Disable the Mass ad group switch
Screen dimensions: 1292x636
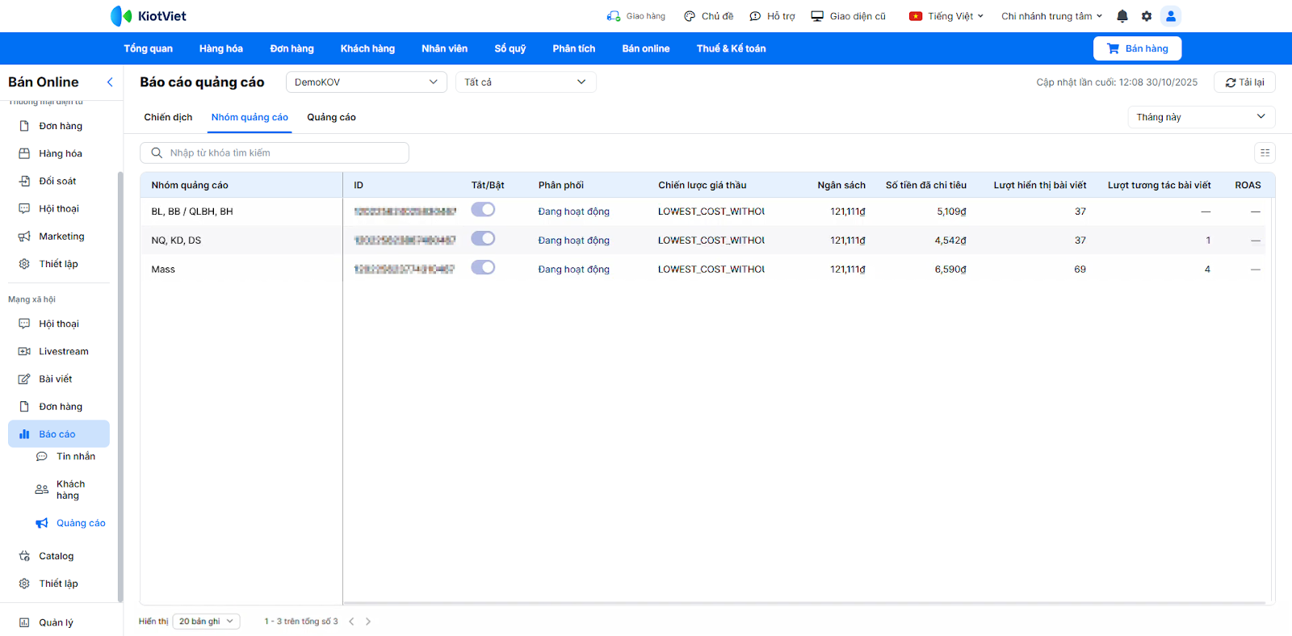point(483,268)
